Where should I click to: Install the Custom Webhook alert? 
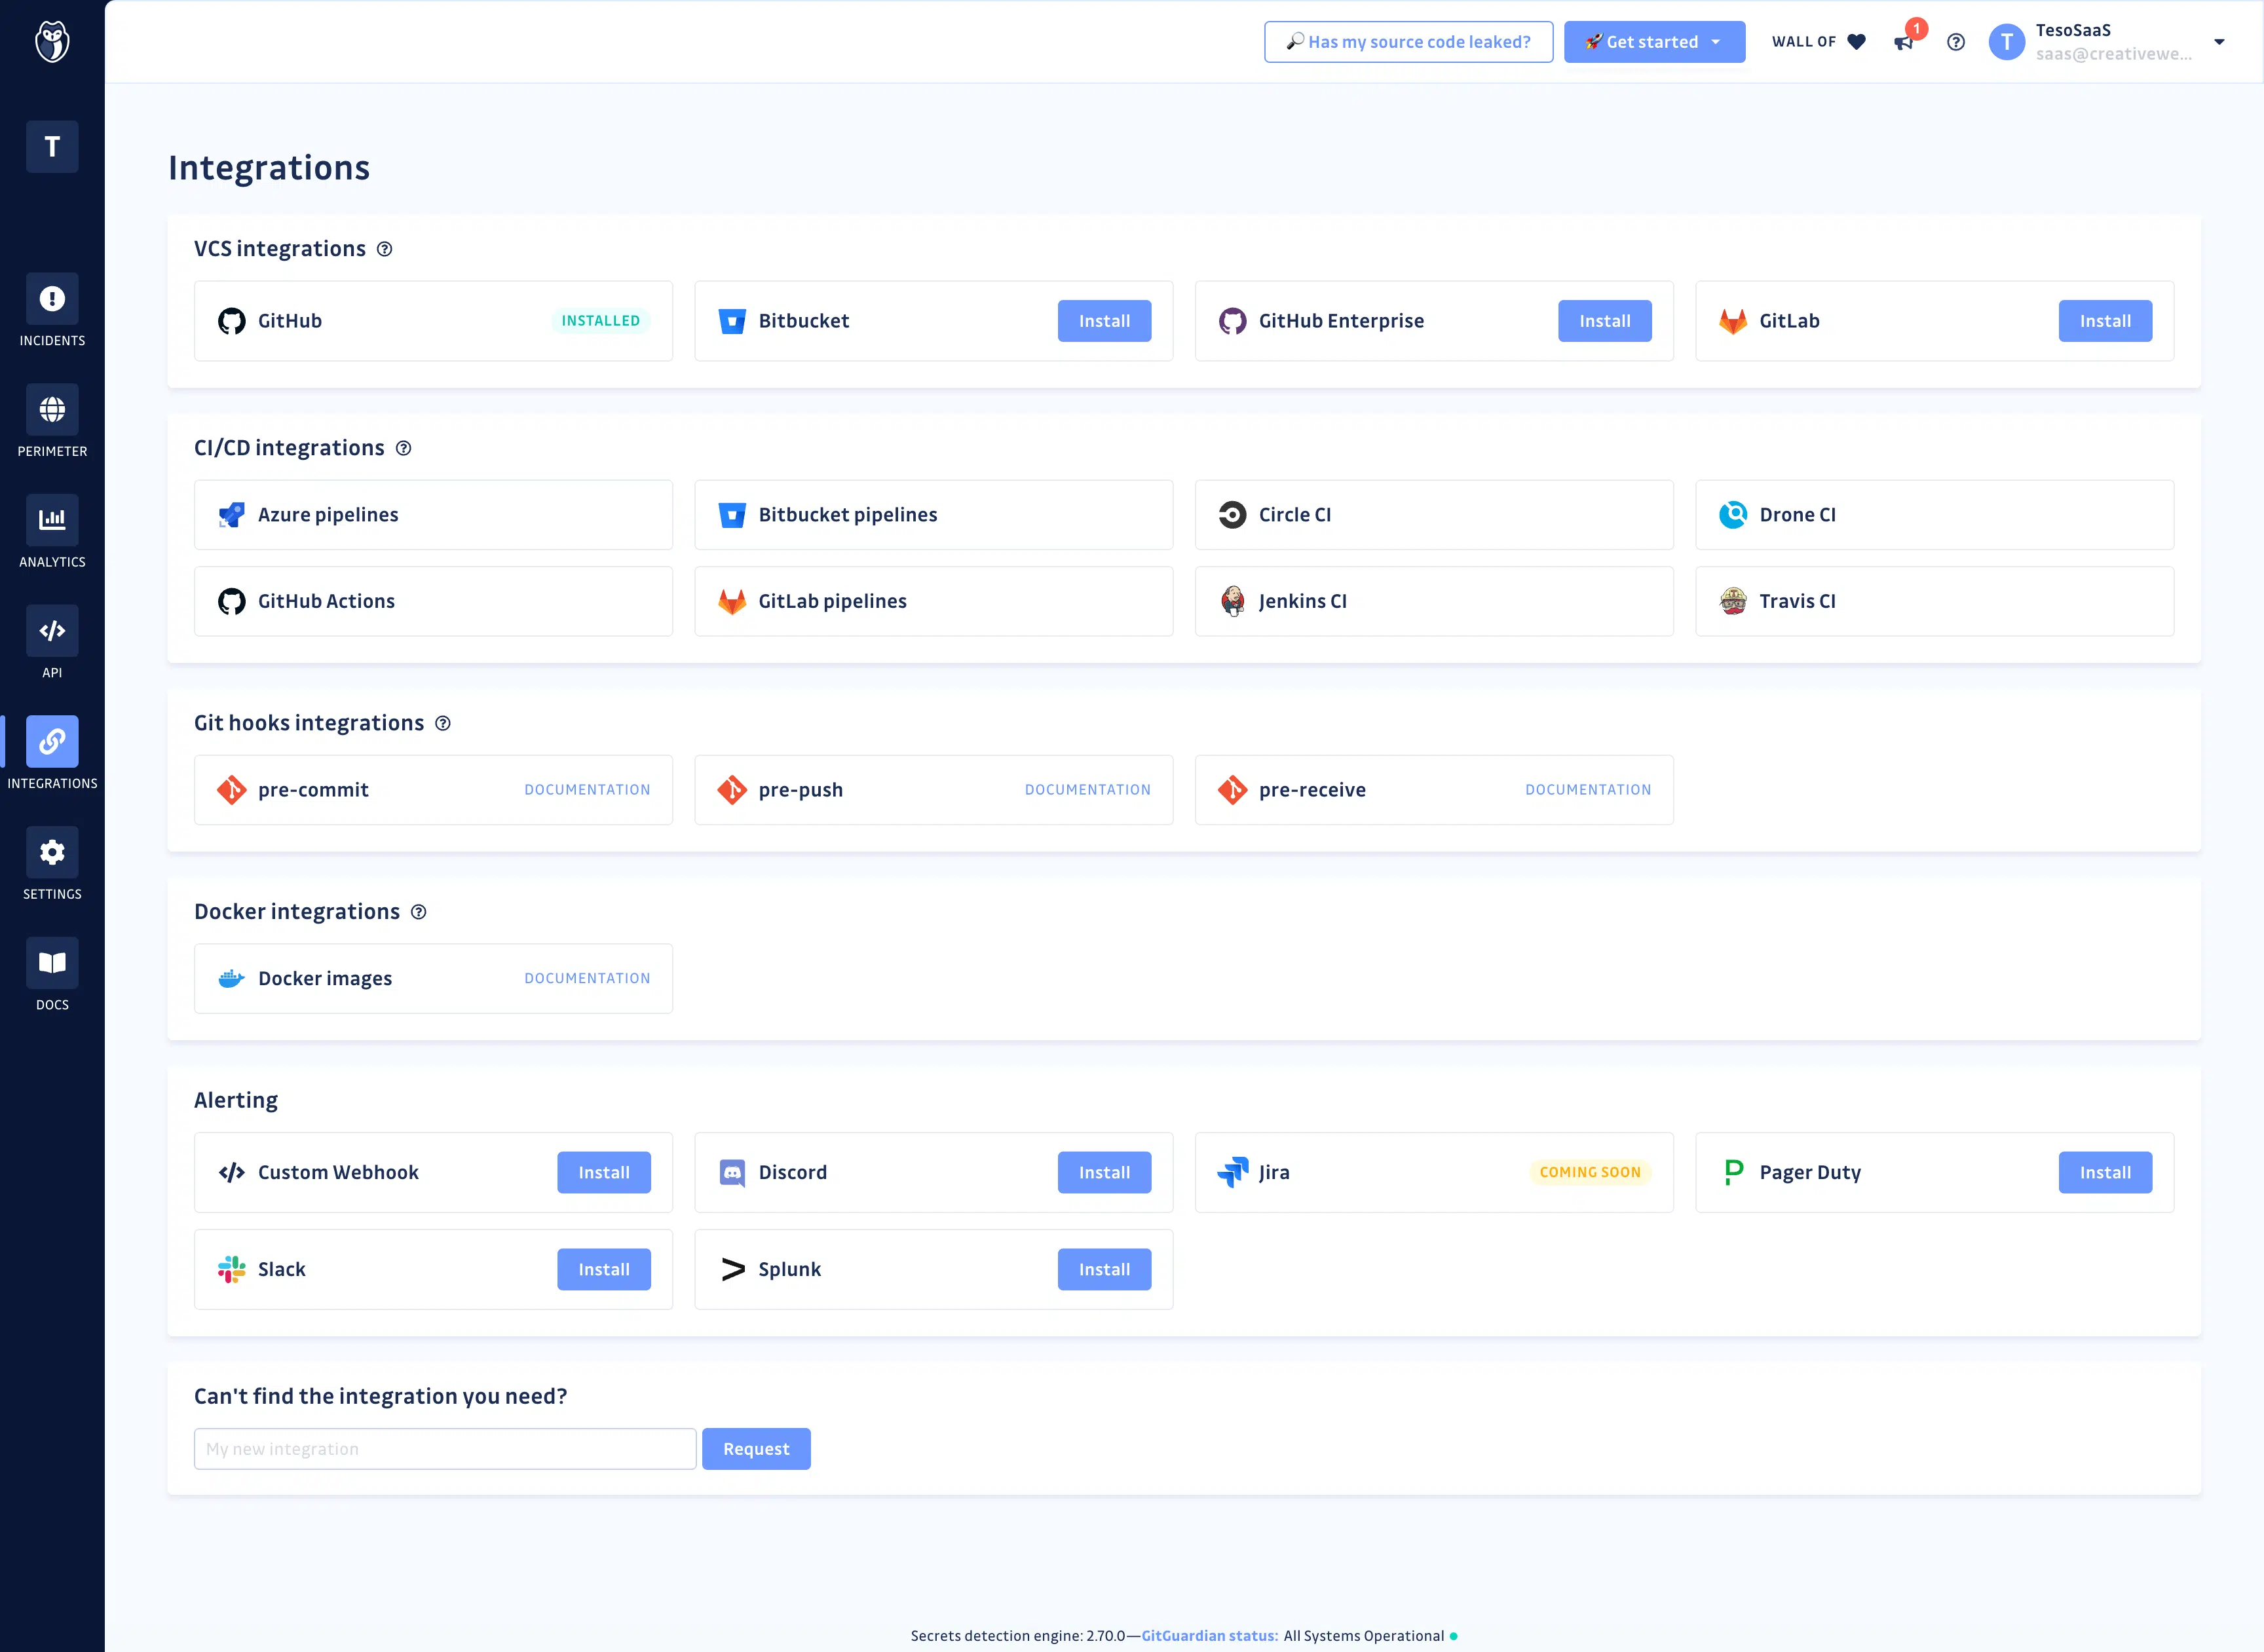point(604,1172)
